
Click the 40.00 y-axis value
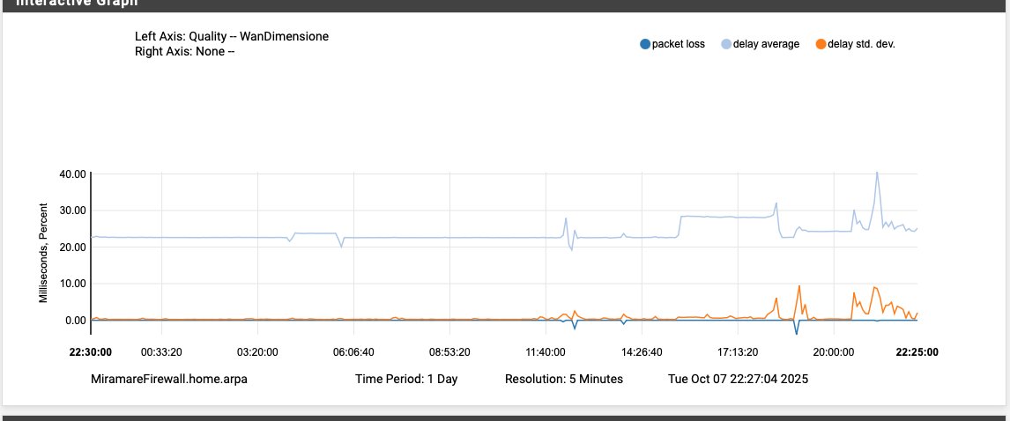[71, 174]
